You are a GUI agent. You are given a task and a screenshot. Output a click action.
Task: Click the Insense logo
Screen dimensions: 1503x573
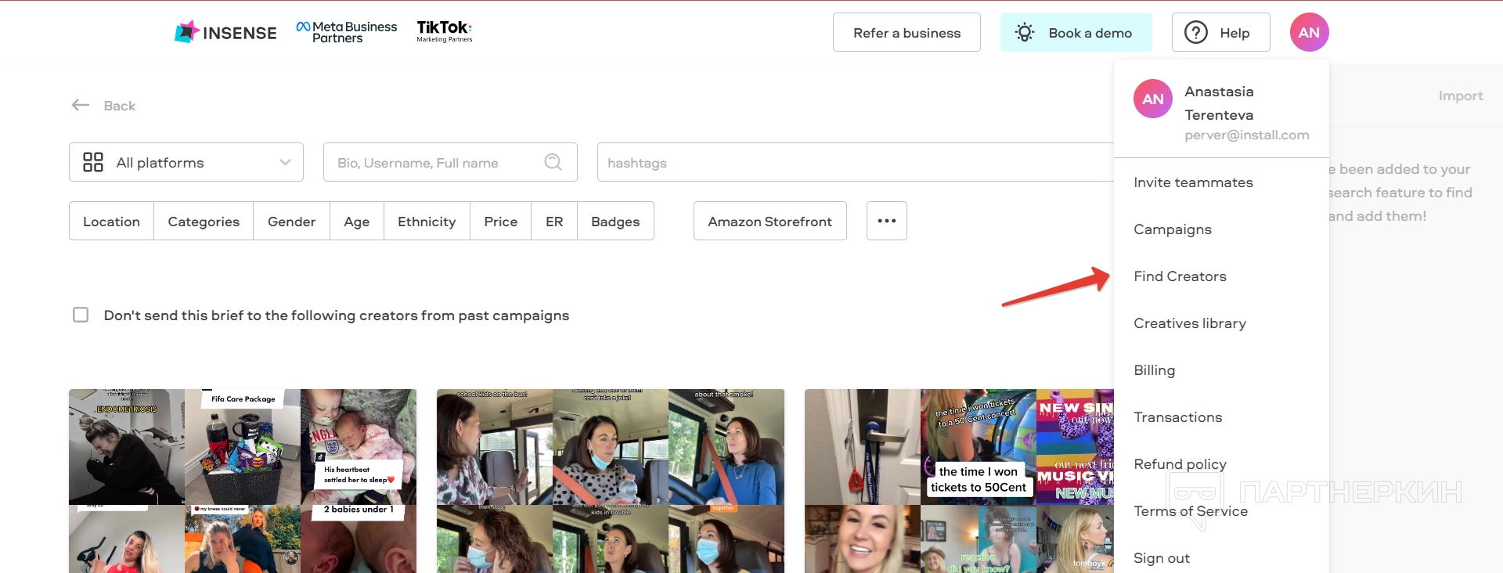click(x=225, y=32)
